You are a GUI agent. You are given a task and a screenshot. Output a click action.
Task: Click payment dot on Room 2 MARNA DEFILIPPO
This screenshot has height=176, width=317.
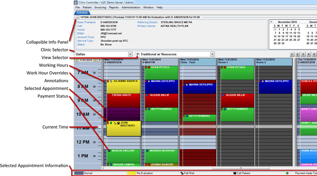click(263, 81)
